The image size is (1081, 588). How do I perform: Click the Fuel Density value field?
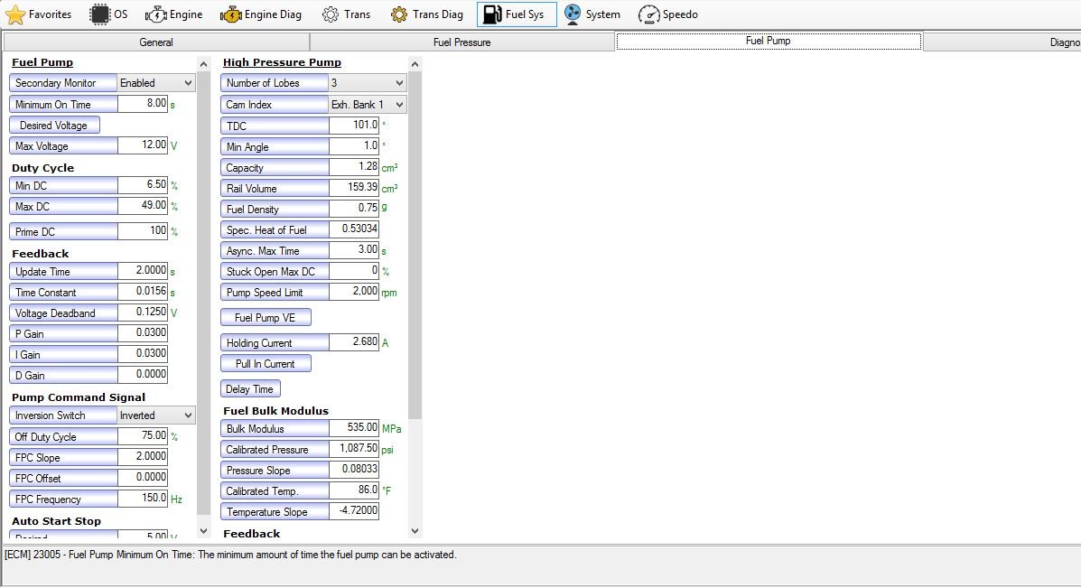[354, 208]
